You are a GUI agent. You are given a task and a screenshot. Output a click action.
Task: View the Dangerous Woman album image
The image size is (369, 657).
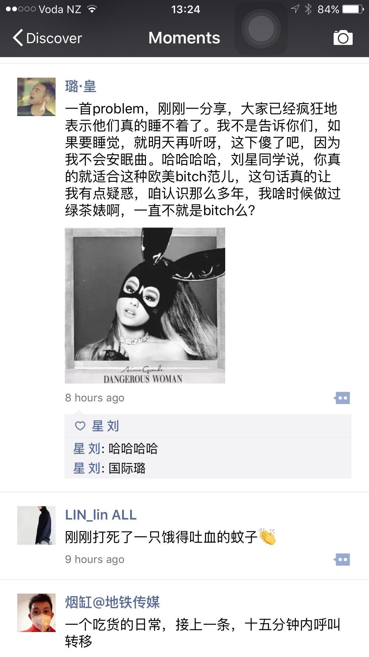(145, 306)
